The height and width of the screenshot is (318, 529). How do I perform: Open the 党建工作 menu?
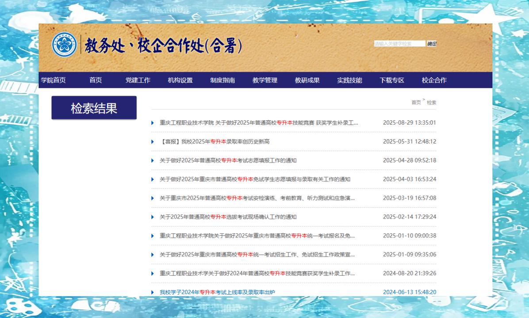tap(139, 80)
